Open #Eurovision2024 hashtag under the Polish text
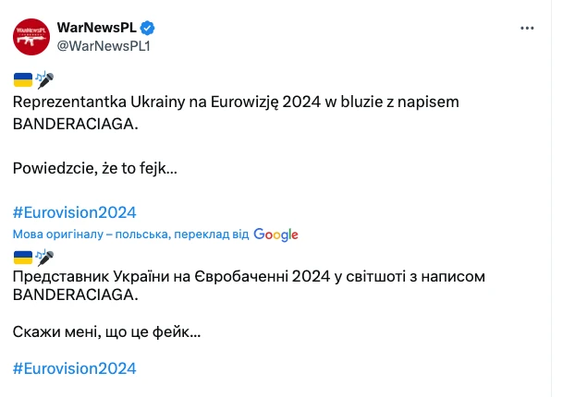Image resolution: width=563 pixels, height=397 pixels. pos(75,212)
